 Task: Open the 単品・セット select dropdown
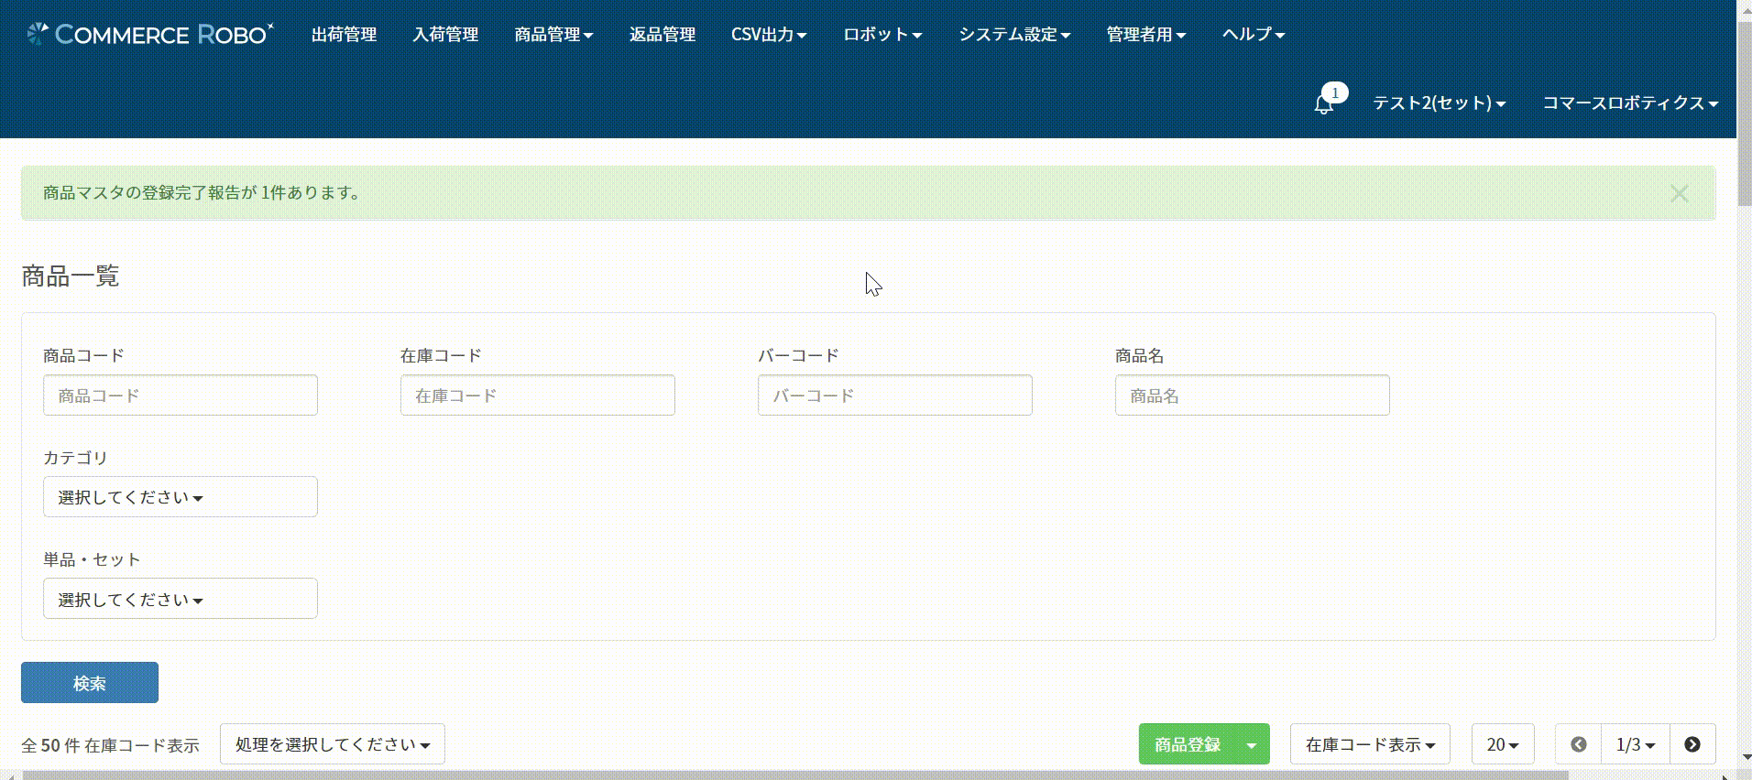pos(181,599)
